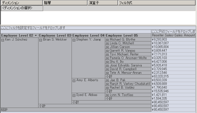Click the 総計 row ¥80,450,597 cell
Screen dimensions: 197x113
point(173,110)
